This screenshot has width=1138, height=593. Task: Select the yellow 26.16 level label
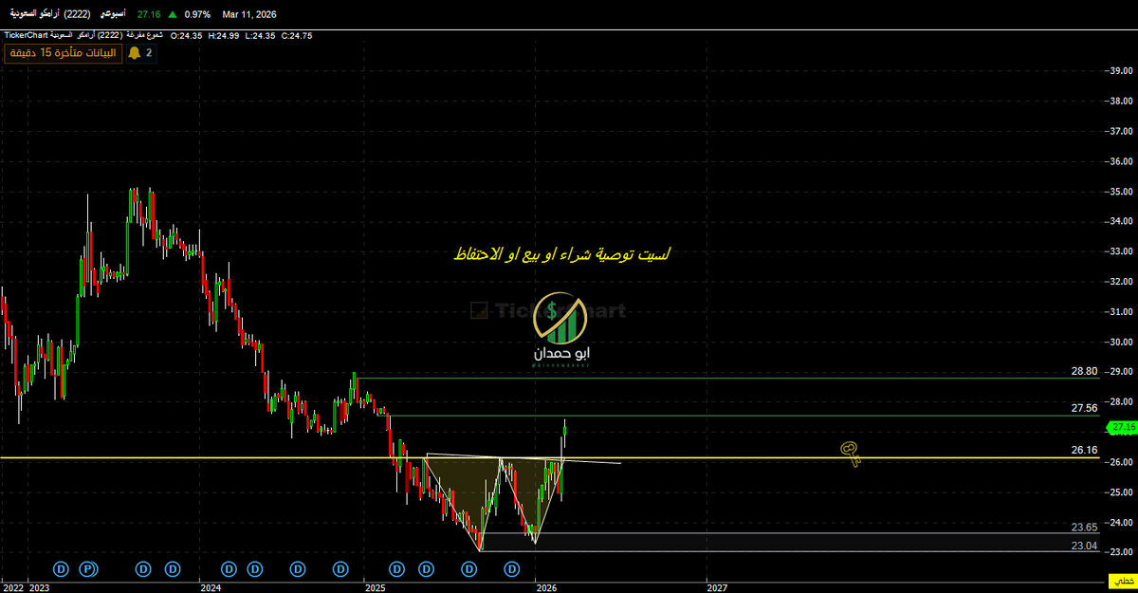pyautogui.click(x=1084, y=450)
